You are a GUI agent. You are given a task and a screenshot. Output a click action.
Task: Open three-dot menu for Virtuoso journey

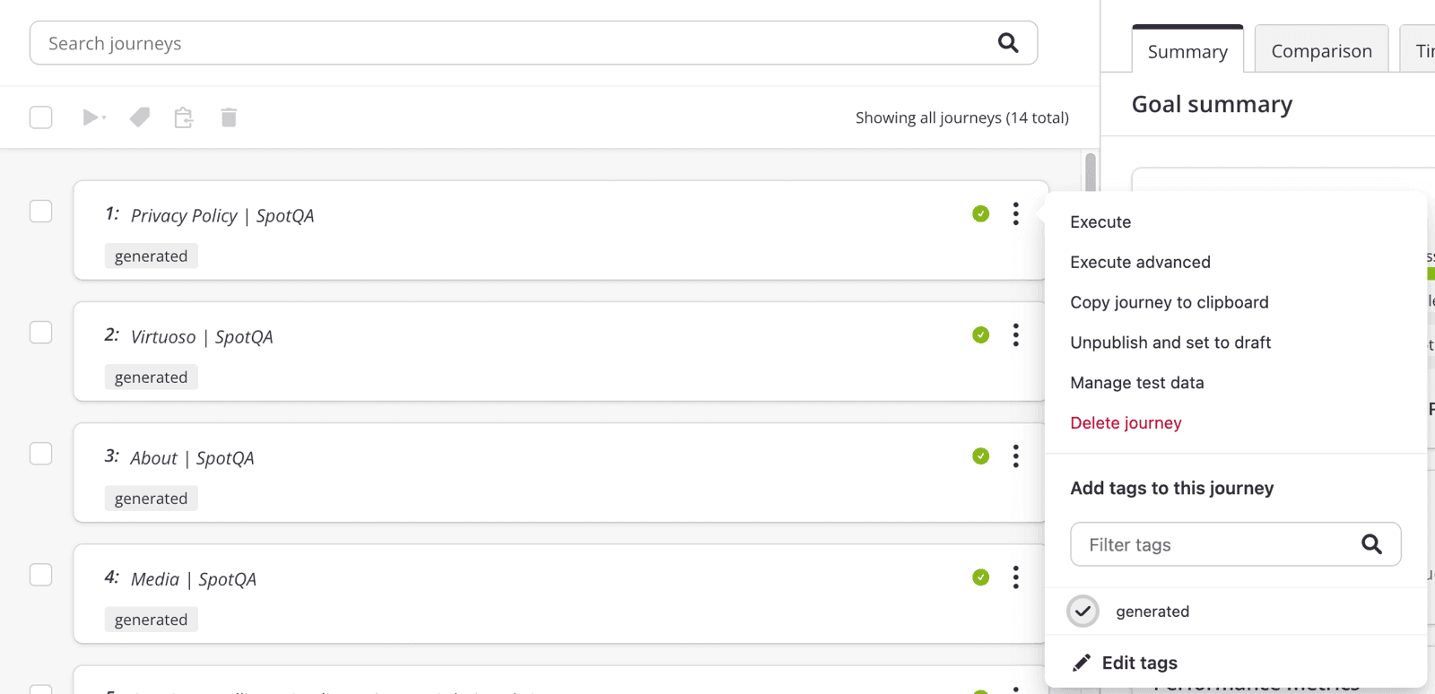click(1015, 335)
